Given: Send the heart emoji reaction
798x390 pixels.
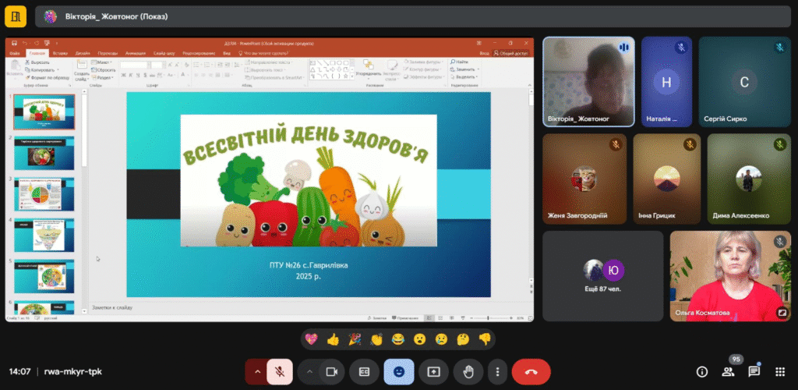Looking at the screenshot, I should [x=312, y=339].
